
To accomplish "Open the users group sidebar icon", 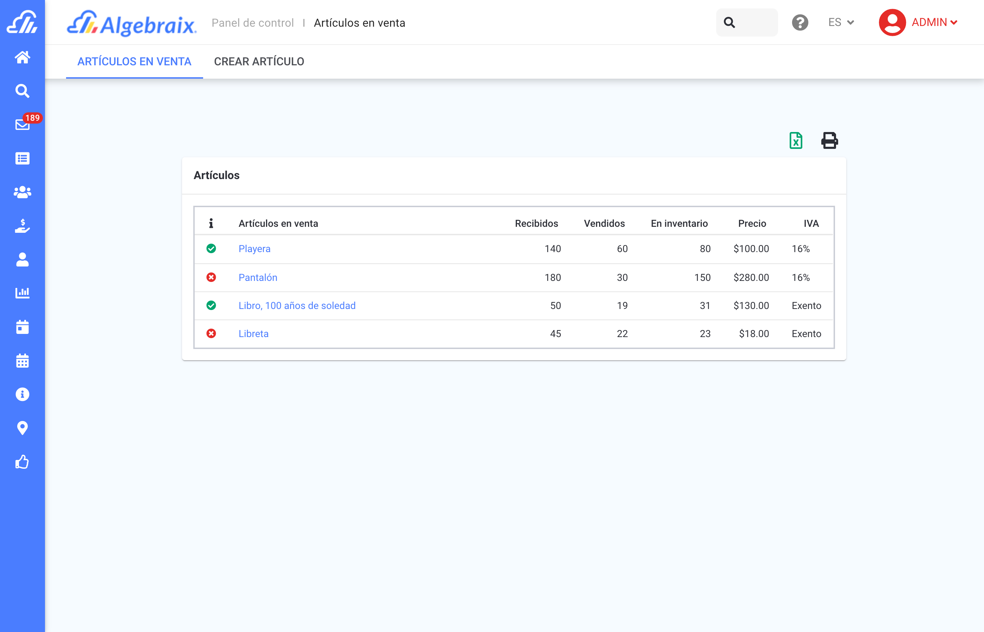I will pos(22,192).
